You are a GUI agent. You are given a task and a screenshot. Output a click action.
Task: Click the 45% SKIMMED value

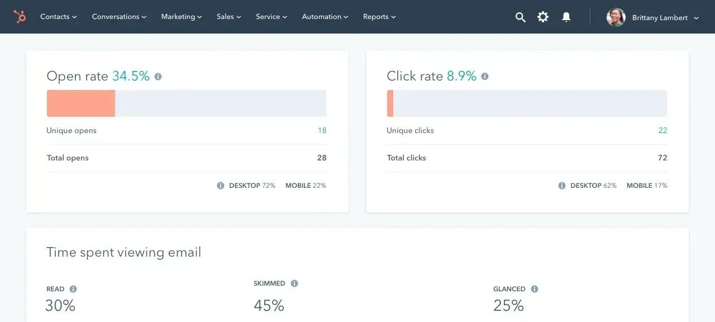[x=269, y=306]
